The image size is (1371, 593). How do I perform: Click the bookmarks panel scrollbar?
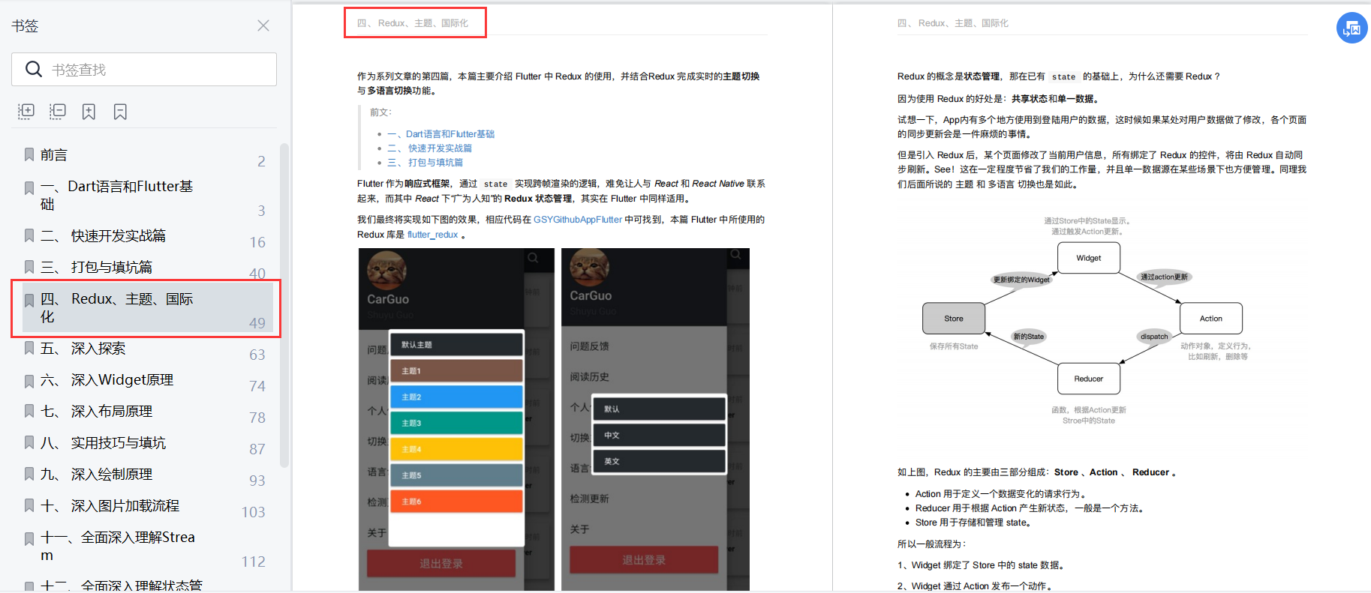coord(284,304)
